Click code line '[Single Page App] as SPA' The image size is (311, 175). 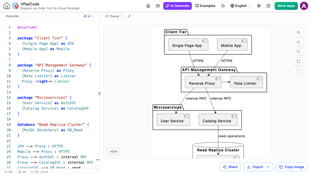[x=48, y=43]
